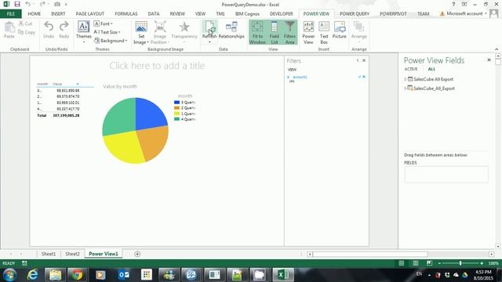Insert a new Power View sheet
This screenshot has width=502, height=282.
[x=308, y=32]
